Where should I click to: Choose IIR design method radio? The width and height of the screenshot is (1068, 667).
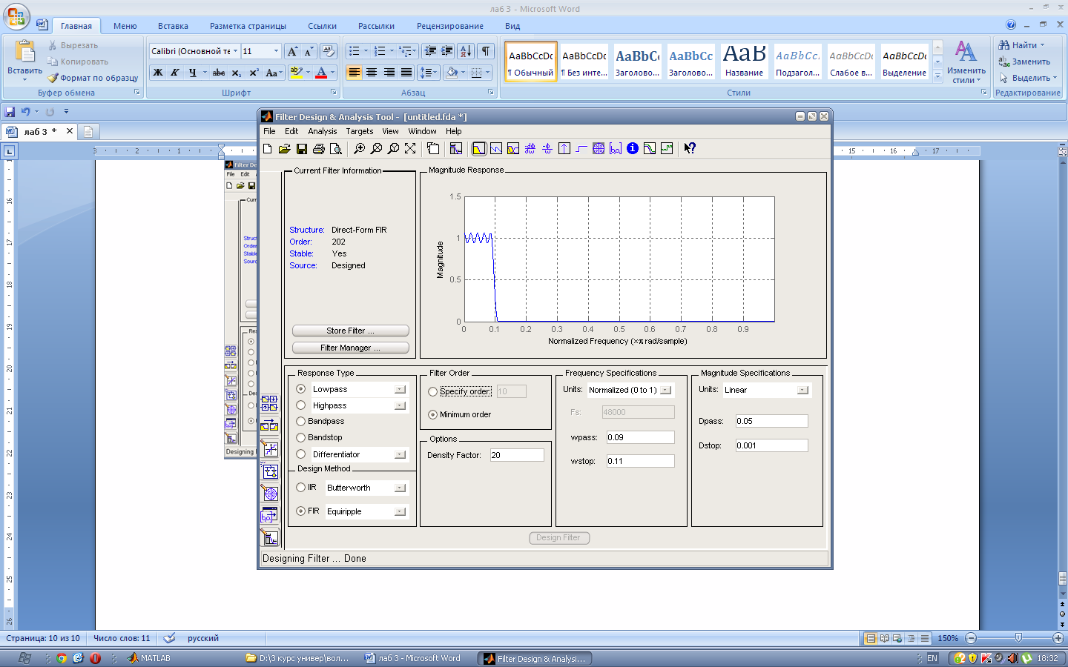(301, 488)
